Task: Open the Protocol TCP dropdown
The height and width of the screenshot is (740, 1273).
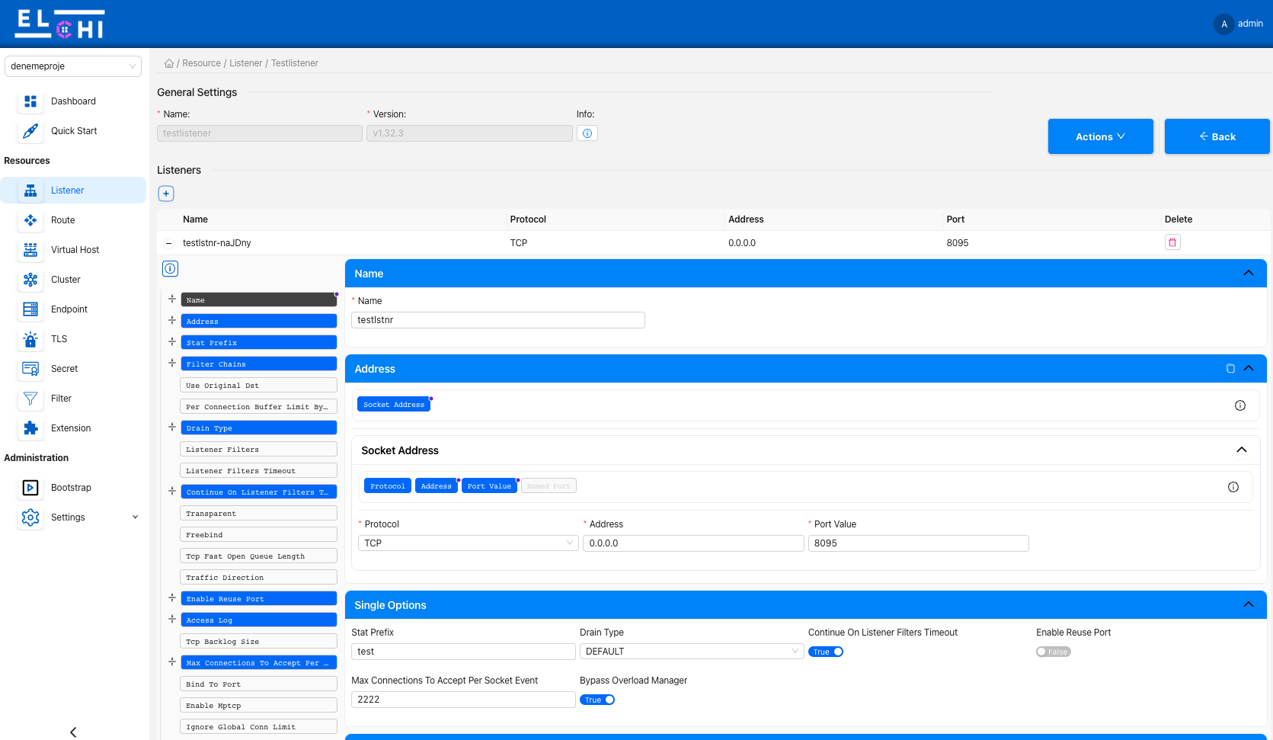Action: point(468,543)
